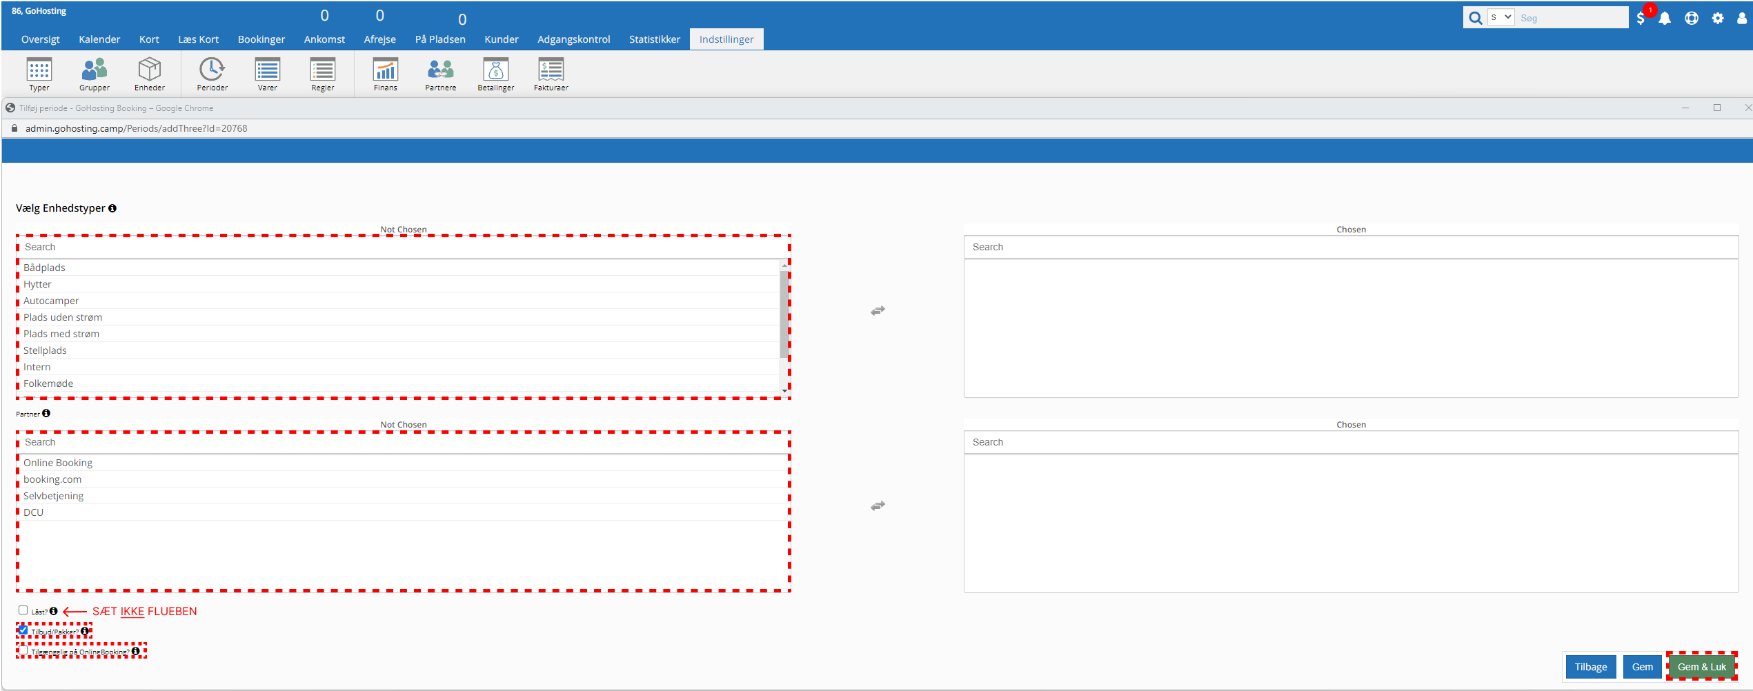Open the Typer settings icon

39,70
